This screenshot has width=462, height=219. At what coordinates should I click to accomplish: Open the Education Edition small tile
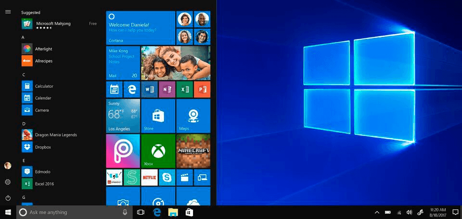pos(114,178)
